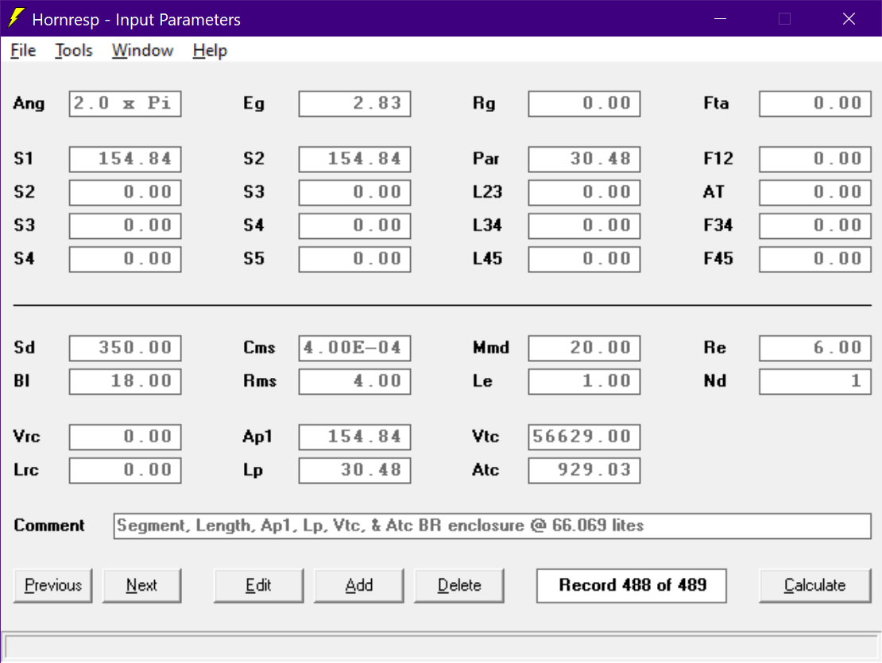
Task: Click the S5 input field
Action: [x=354, y=259]
